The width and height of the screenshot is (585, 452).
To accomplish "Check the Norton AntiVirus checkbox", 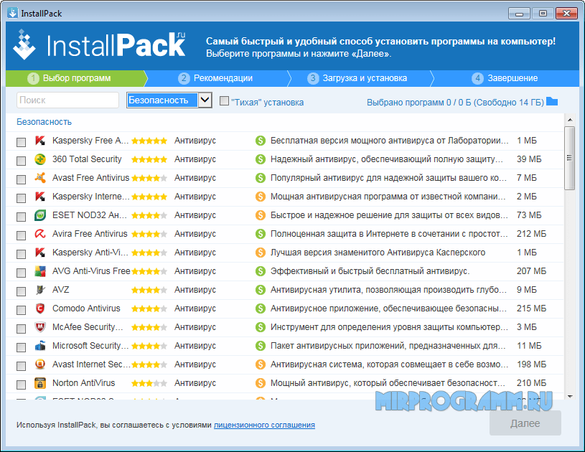I will point(22,385).
